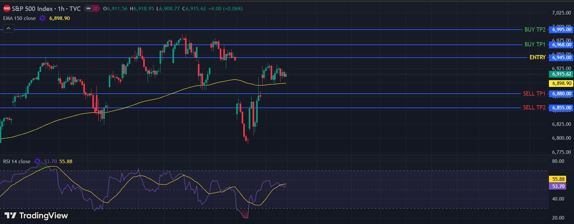Click the EMA 150 purple refresh icon
The width and height of the screenshot is (574, 224).
pos(42,18)
